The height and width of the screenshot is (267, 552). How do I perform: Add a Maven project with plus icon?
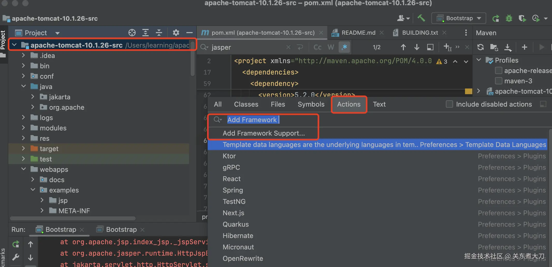click(525, 47)
